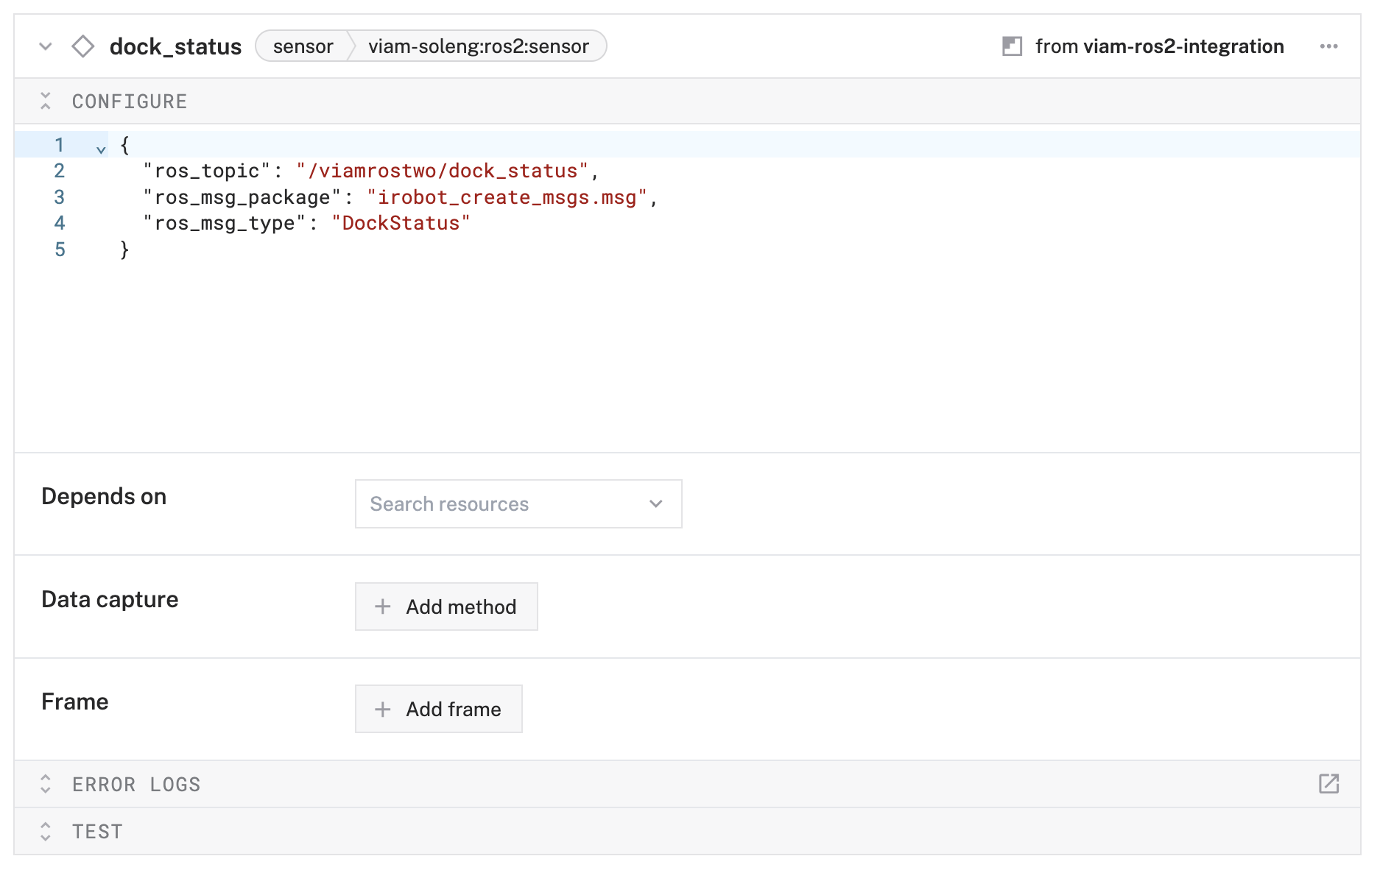Fold the JSON block at line 1

click(101, 149)
